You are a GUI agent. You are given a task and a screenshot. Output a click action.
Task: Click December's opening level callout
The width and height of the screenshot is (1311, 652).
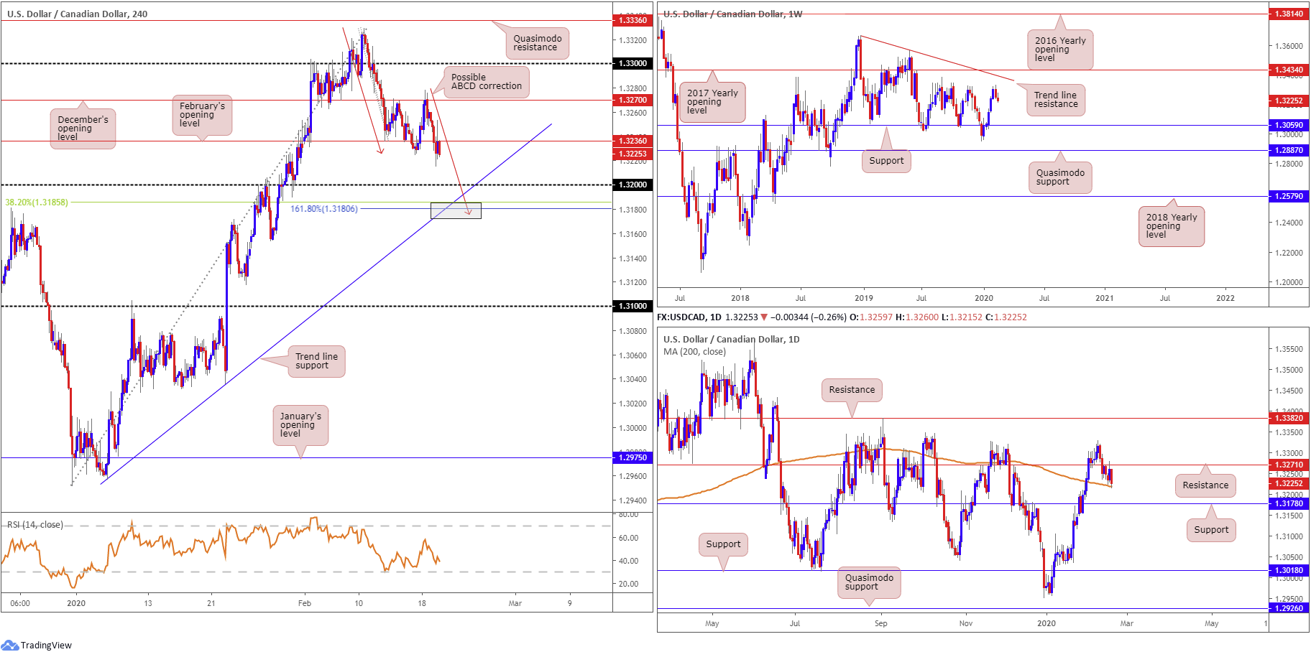(x=83, y=129)
